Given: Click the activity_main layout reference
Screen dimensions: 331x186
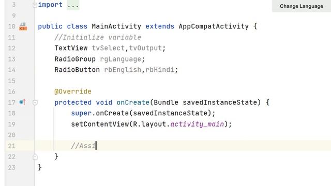Looking at the screenshot, I should (x=197, y=124).
